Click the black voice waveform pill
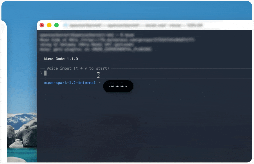The width and height of the screenshot is (254, 164). (x=118, y=86)
